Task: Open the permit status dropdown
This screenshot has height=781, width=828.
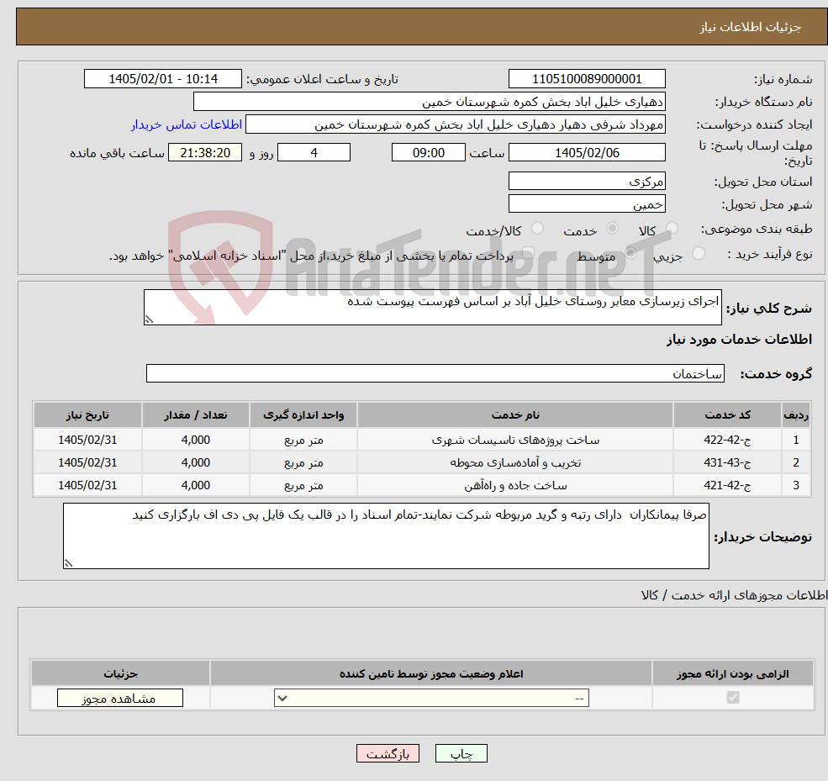Action: [431, 698]
